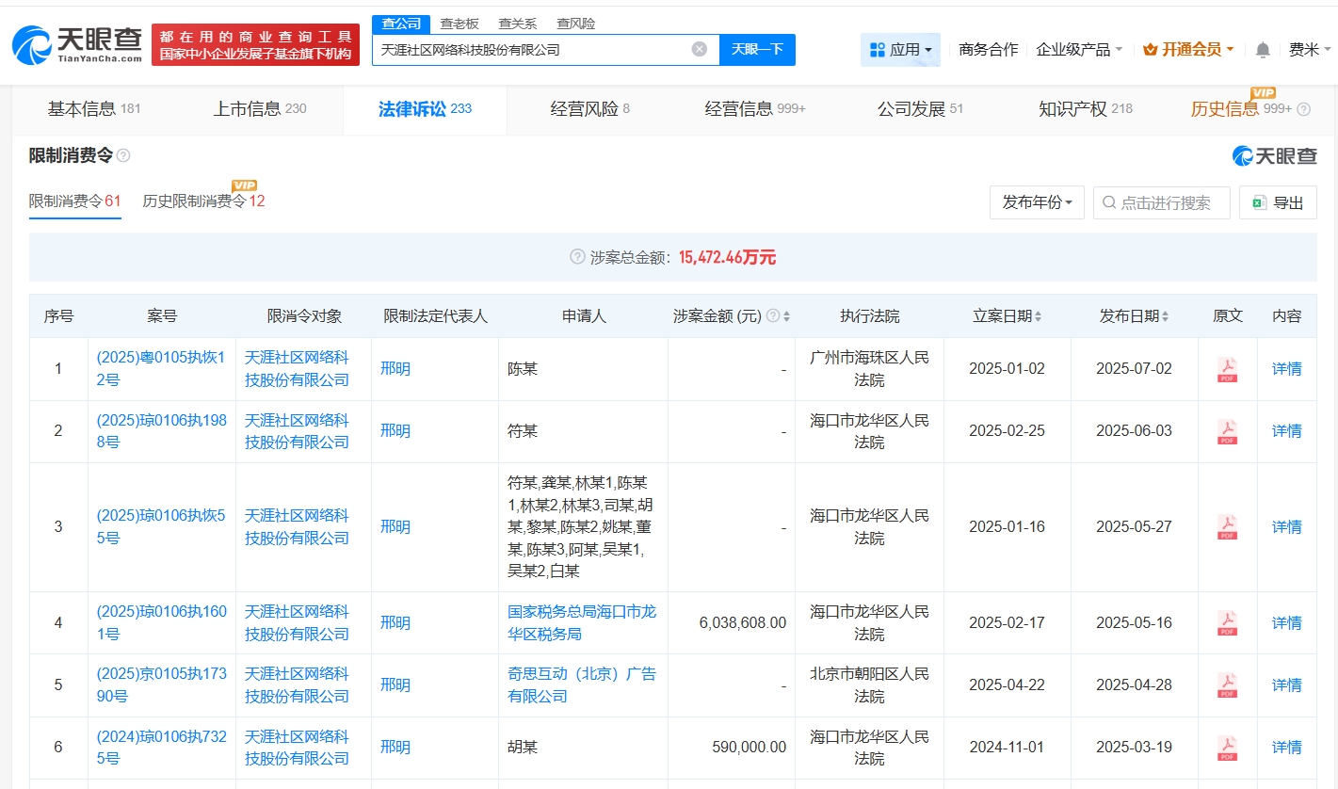Click the help icon next to 限制消费令 title
This screenshot has width=1338, height=789.
(x=123, y=155)
